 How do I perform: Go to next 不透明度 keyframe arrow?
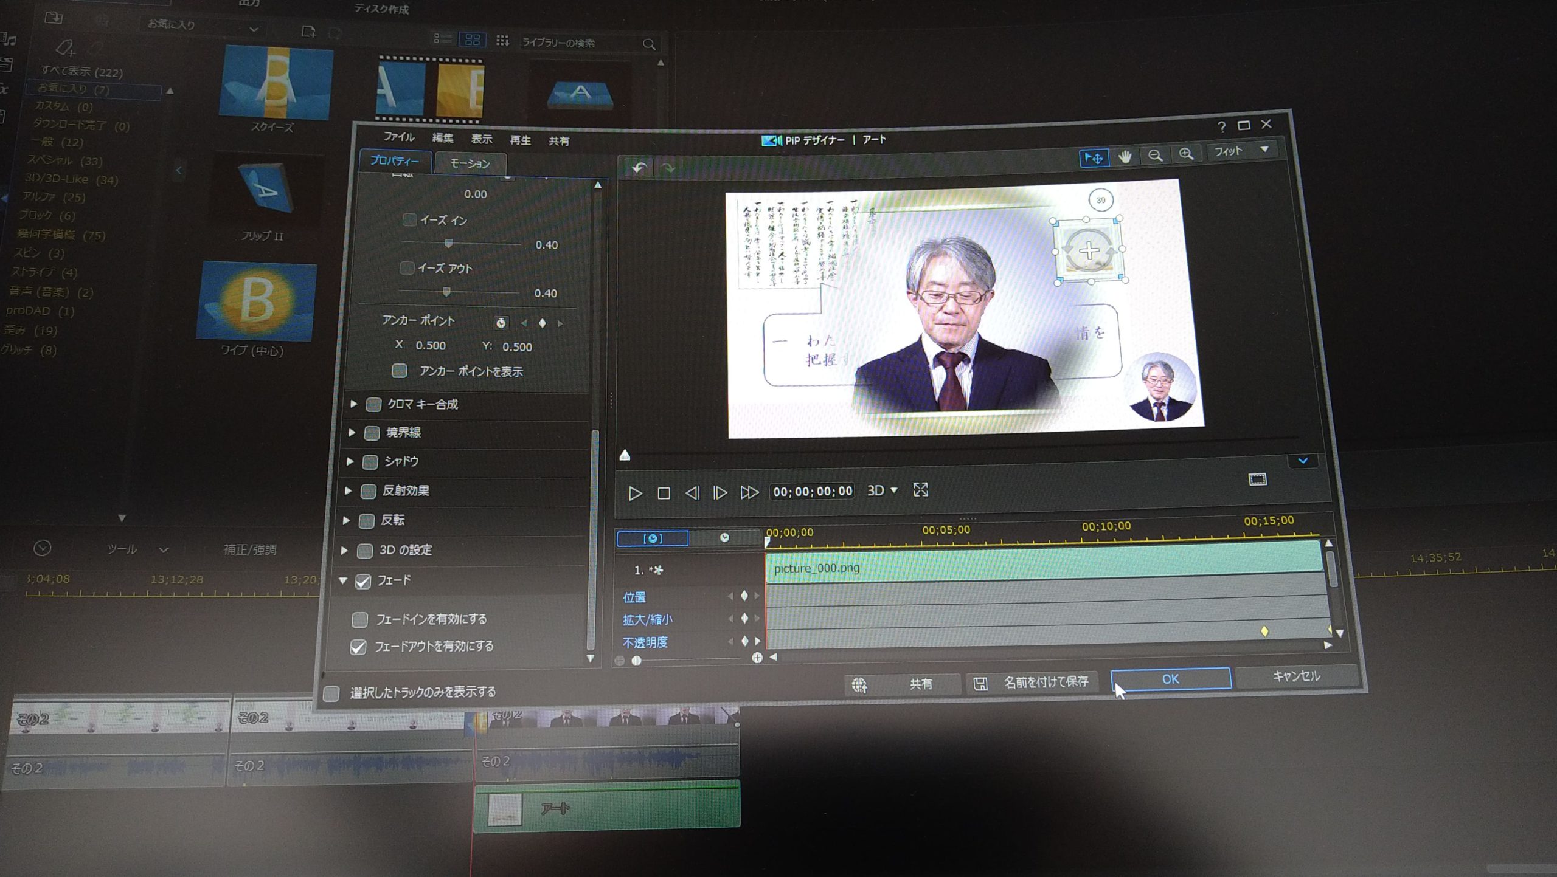757,641
